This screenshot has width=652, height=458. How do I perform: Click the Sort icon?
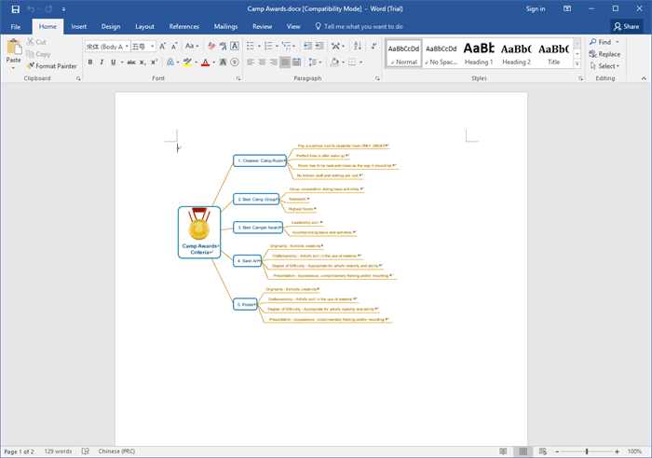pyautogui.click(x=357, y=47)
